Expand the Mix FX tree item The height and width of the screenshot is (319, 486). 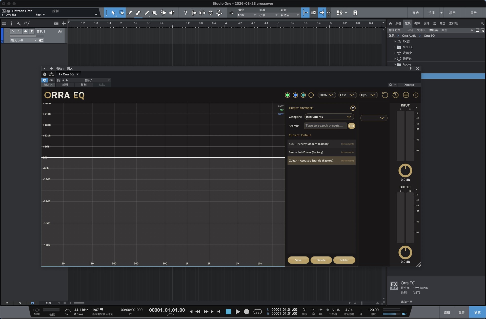click(395, 47)
